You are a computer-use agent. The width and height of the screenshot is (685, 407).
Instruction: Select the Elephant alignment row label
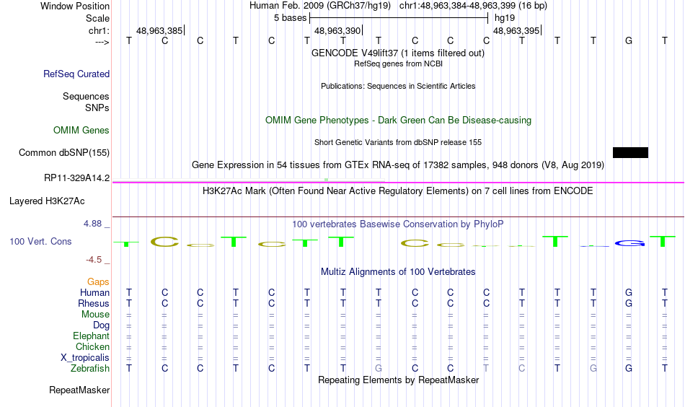click(91, 336)
